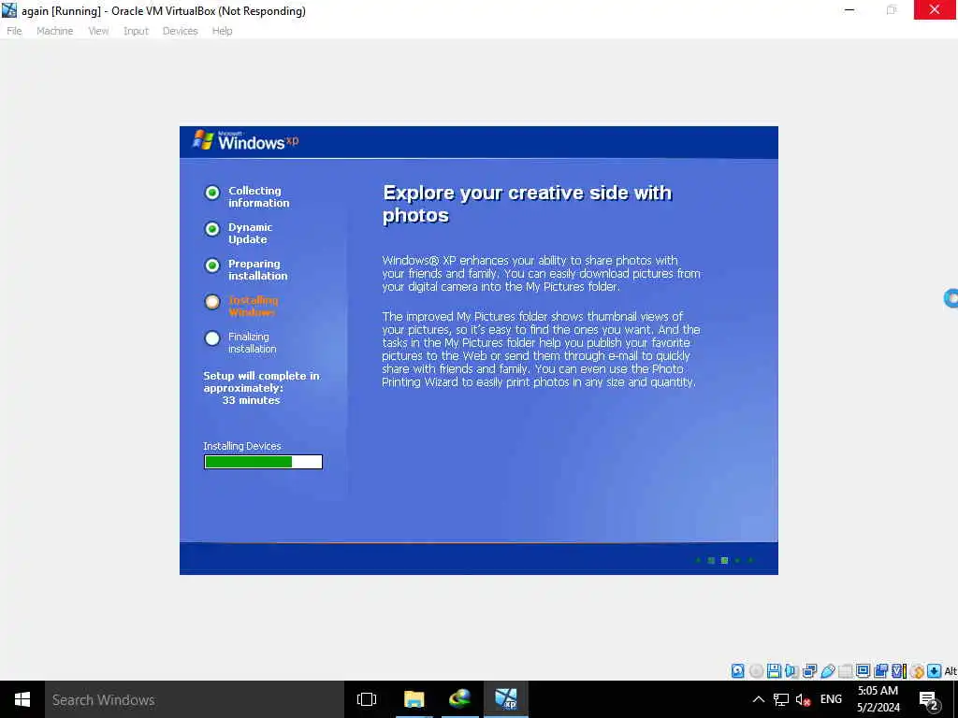The height and width of the screenshot is (718, 958).
Task: Open Task View from the taskbar
Action: tap(367, 699)
